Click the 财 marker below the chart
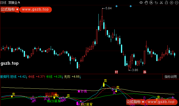The width and height of the screenshot is (179, 106). click(x=116, y=72)
